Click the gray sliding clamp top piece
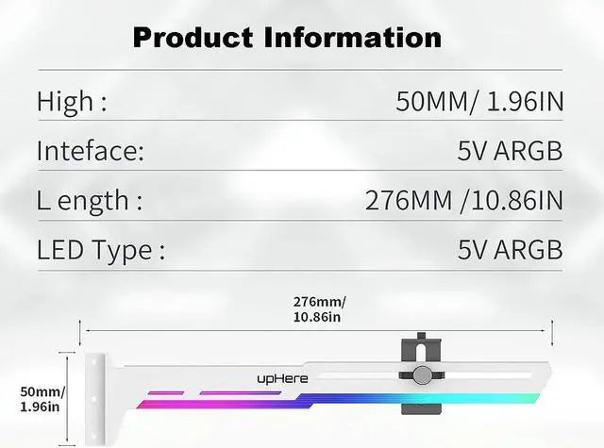 [421, 347]
